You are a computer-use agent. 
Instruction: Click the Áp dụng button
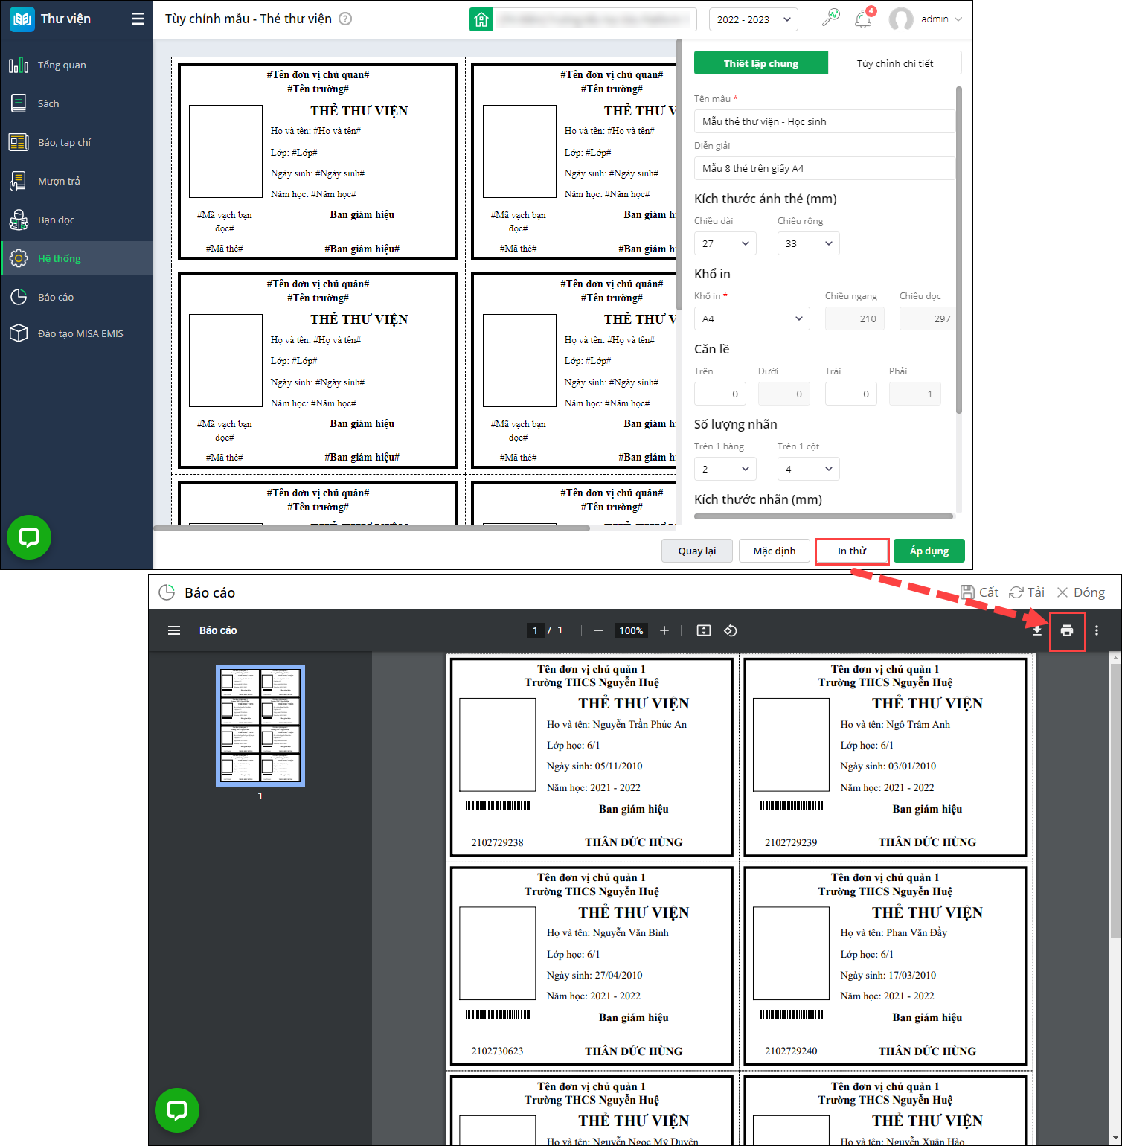click(x=929, y=551)
